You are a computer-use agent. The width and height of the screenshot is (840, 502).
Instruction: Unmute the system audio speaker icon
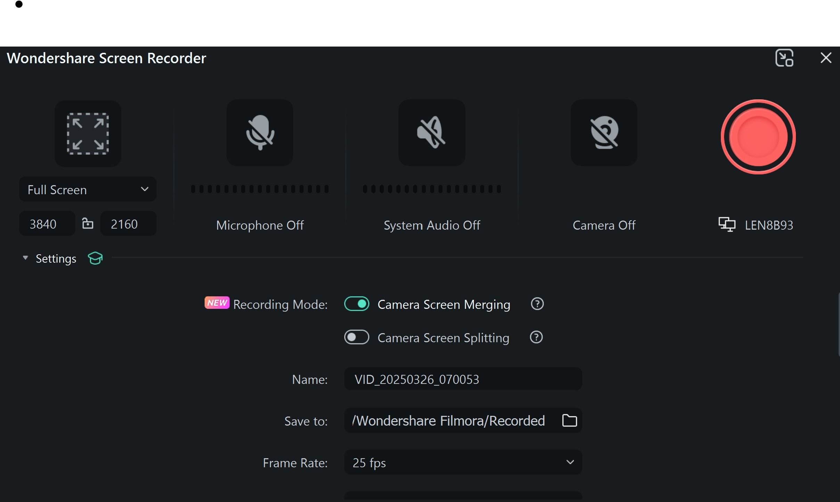point(431,133)
